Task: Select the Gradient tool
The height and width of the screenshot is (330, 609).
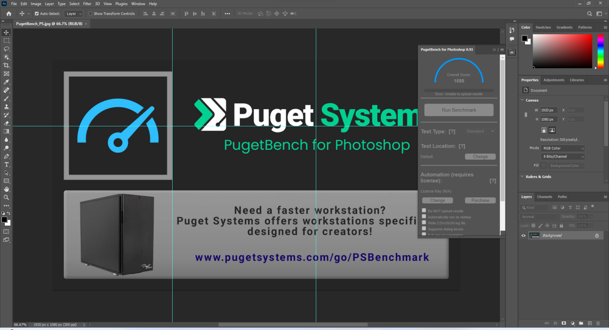Action: coord(6,131)
